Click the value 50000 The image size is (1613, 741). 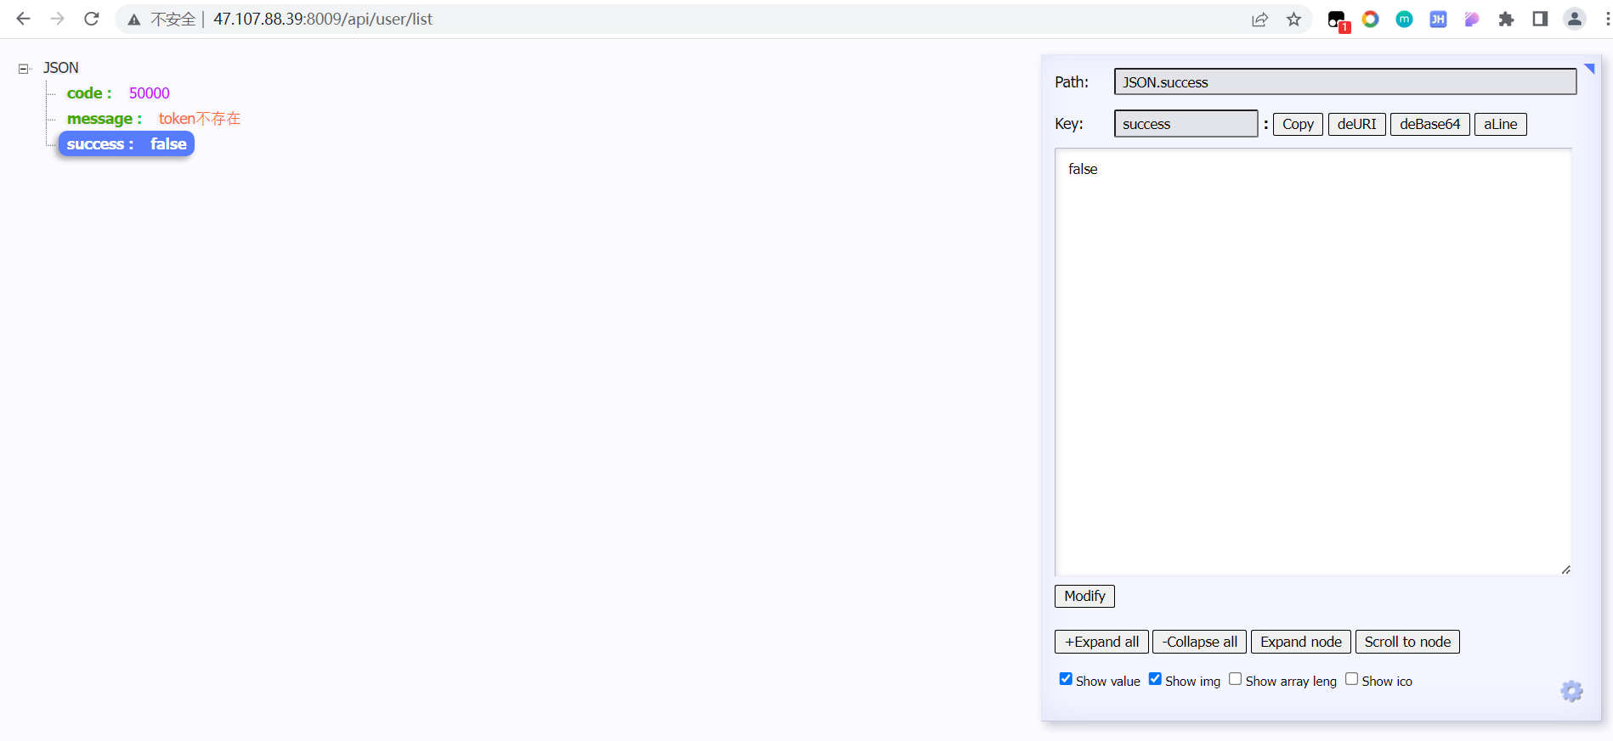(x=150, y=93)
